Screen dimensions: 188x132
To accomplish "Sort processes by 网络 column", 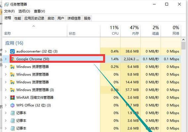I will point(171,31).
